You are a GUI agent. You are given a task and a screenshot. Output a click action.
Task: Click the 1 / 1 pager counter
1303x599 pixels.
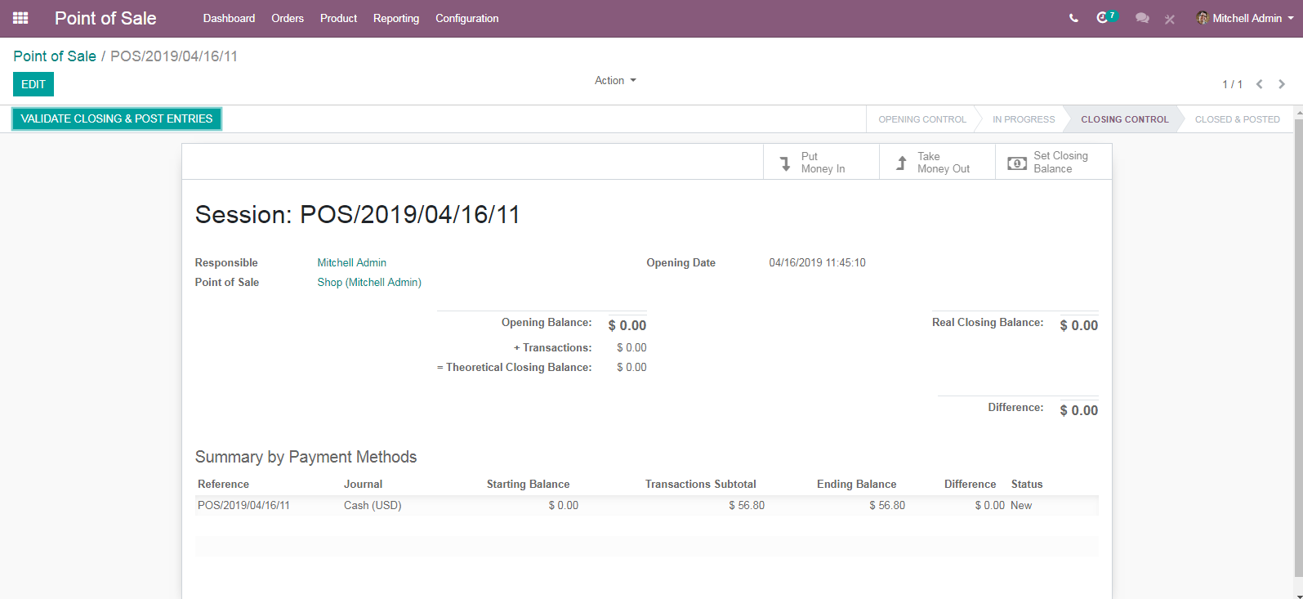pos(1232,84)
